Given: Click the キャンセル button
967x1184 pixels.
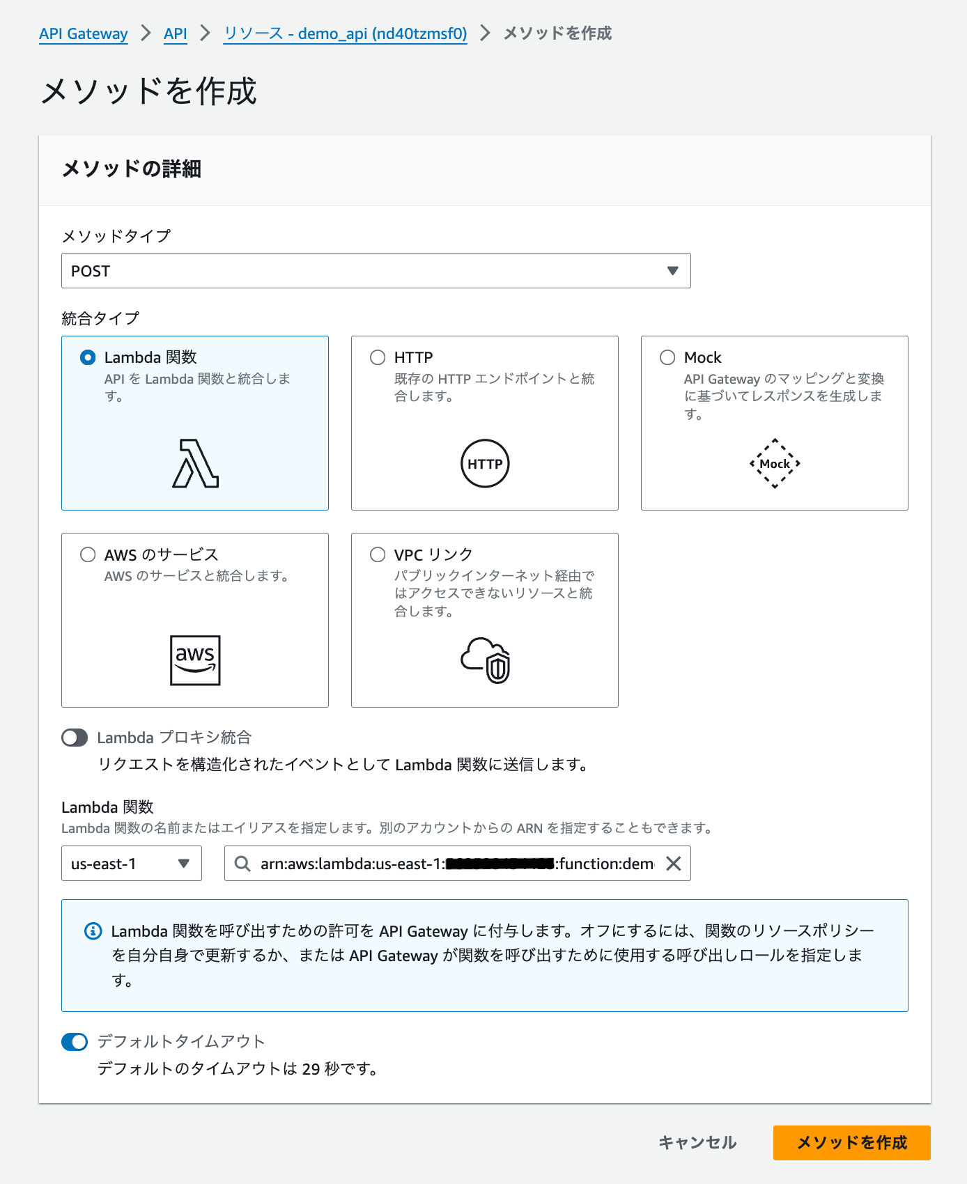Looking at the screenshot, I should point(697,1143).
